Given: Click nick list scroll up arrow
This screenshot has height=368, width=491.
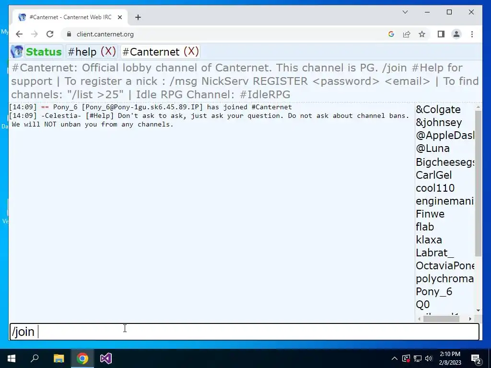Looking at the screenshot, I should pos(478,107).
